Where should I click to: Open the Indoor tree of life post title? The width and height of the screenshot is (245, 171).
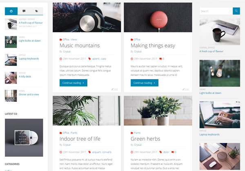pos(80,139)
